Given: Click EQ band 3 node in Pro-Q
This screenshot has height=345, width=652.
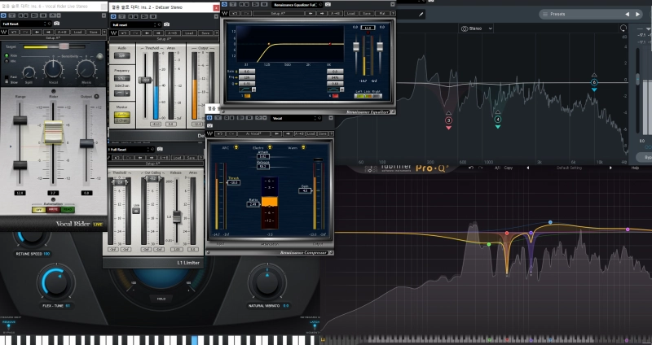Looking at the screenshot, I should (448, 120).
